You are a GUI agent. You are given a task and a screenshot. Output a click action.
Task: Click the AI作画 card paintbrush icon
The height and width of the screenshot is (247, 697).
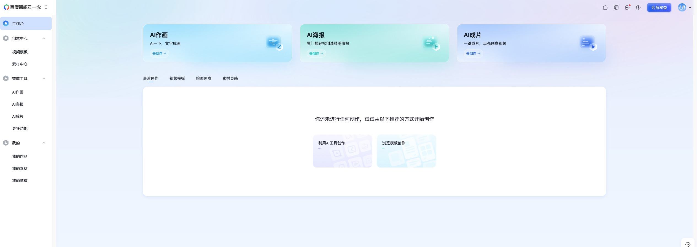274,43
